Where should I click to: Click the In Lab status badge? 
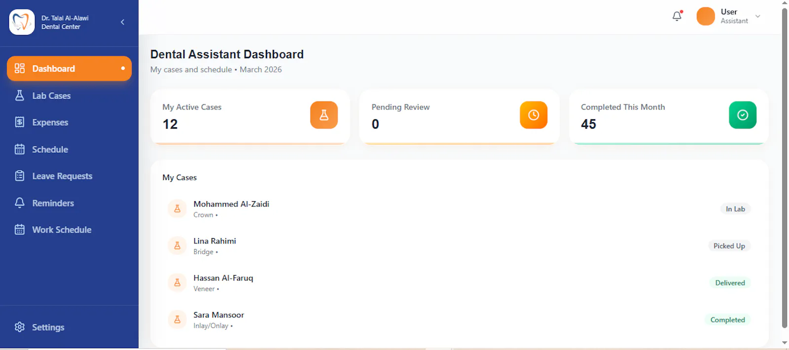click(x=735, y=209)
